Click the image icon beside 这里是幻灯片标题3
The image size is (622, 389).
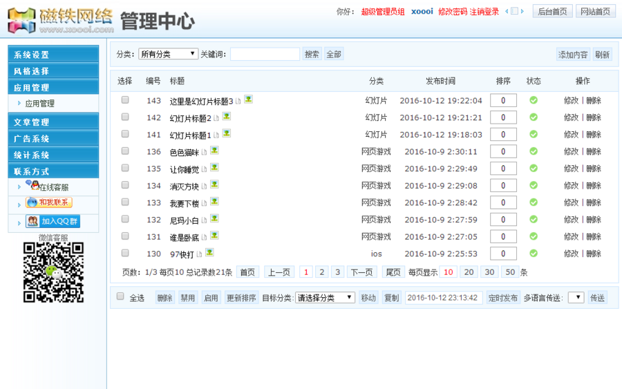pos(248,99)
